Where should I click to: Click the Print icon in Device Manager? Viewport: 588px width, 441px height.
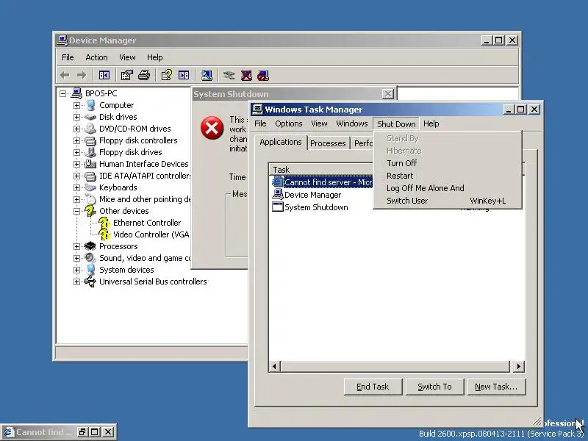pyautogui.click(x=144, y=76)
